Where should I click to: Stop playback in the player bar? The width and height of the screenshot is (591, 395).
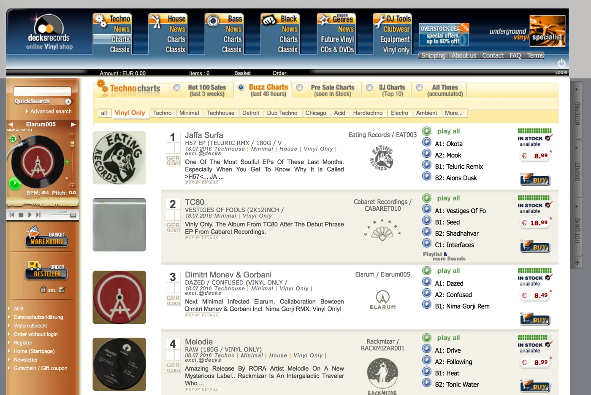(21, 215)
